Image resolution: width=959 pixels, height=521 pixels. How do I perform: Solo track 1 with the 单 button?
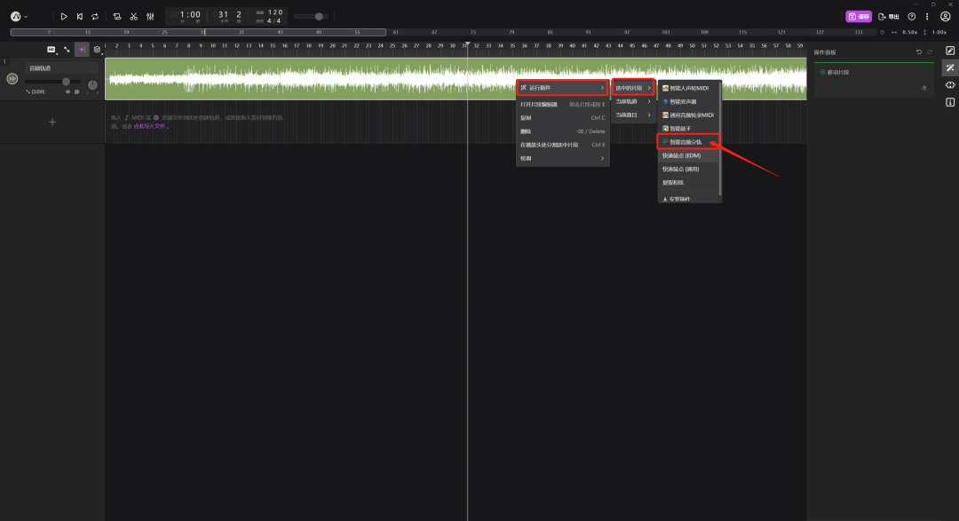[x=67, y=91]
